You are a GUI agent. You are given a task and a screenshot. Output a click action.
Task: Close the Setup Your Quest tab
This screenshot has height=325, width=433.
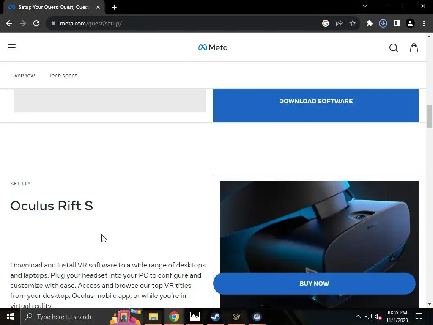98,7
